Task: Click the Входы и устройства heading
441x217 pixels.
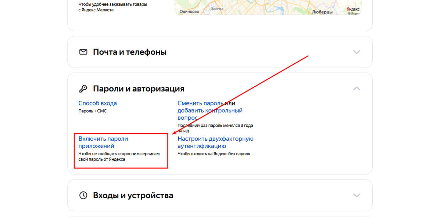Action: pyautogui.click(x=133, y=195)
